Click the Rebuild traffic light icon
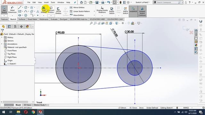 pos(120,2)
